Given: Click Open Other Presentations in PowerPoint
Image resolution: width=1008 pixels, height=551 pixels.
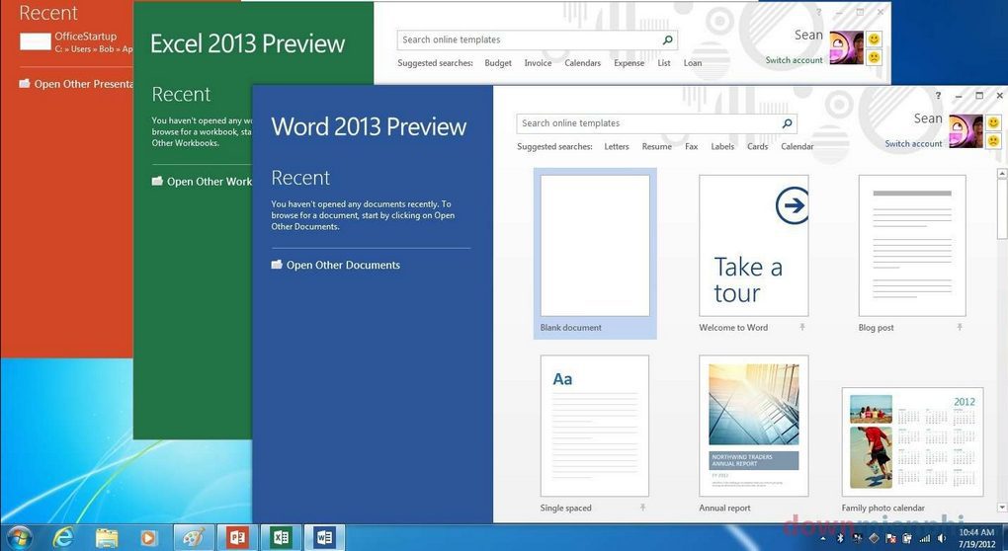Looking at the screenshot, I should [x=76, y=84].
